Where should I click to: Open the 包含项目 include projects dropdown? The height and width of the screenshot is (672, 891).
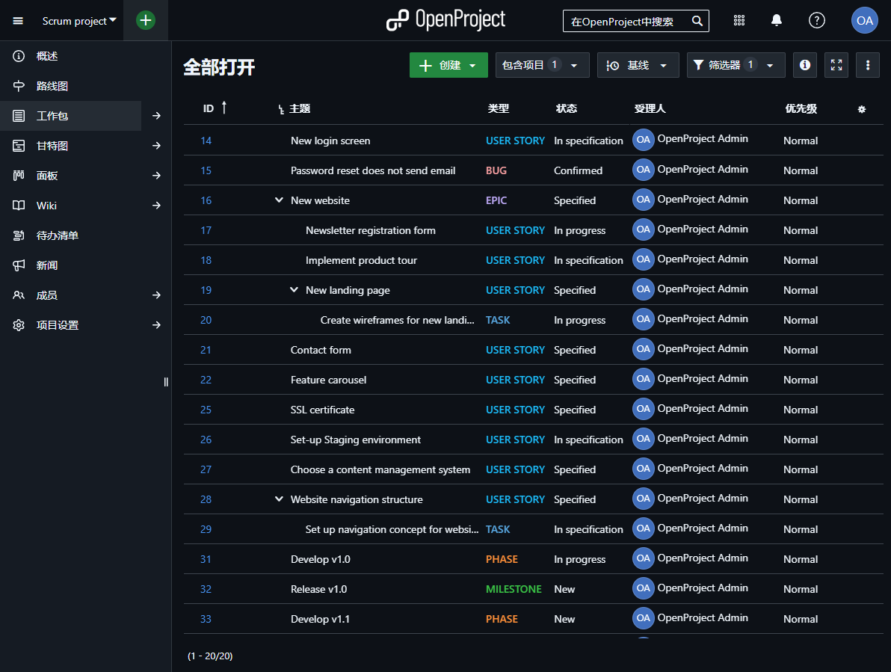tap(542, 65)
